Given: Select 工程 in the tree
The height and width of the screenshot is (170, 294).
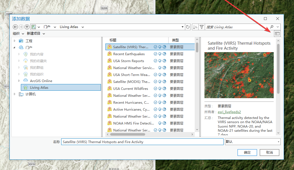Looking at the screenshot, I should click(29, 41).
